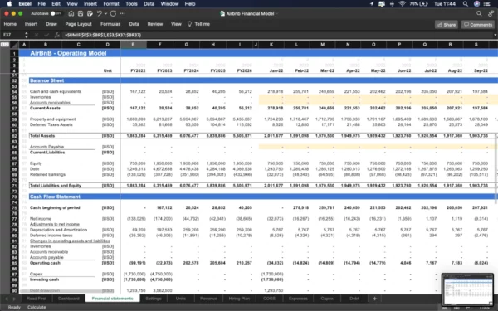Click the Redo circular arrow icon
This screenshot has height=311, width=498.
(x=113, y=13)
